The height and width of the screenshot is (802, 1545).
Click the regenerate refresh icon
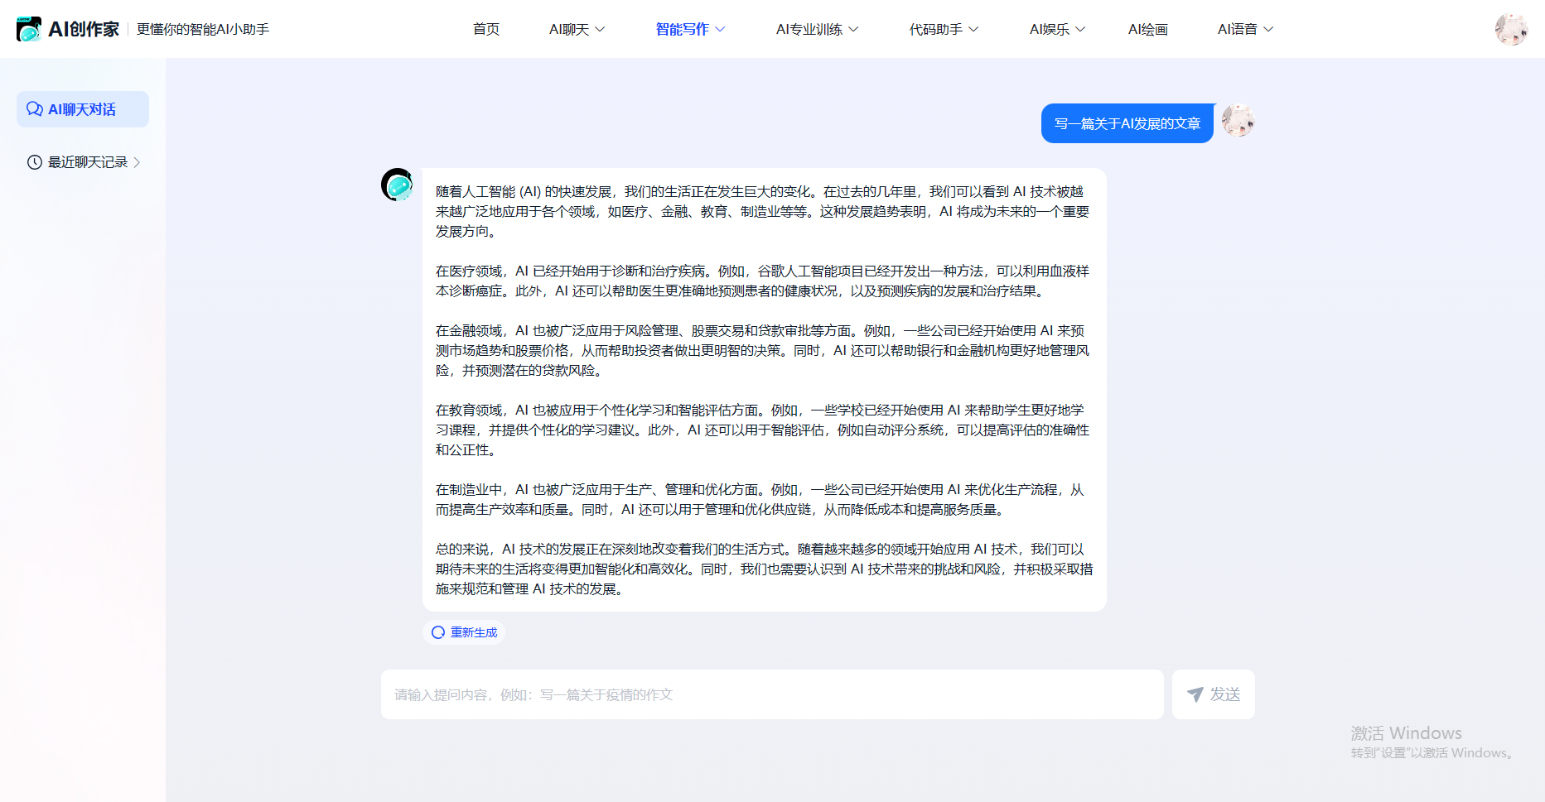(x=438, y=632)
